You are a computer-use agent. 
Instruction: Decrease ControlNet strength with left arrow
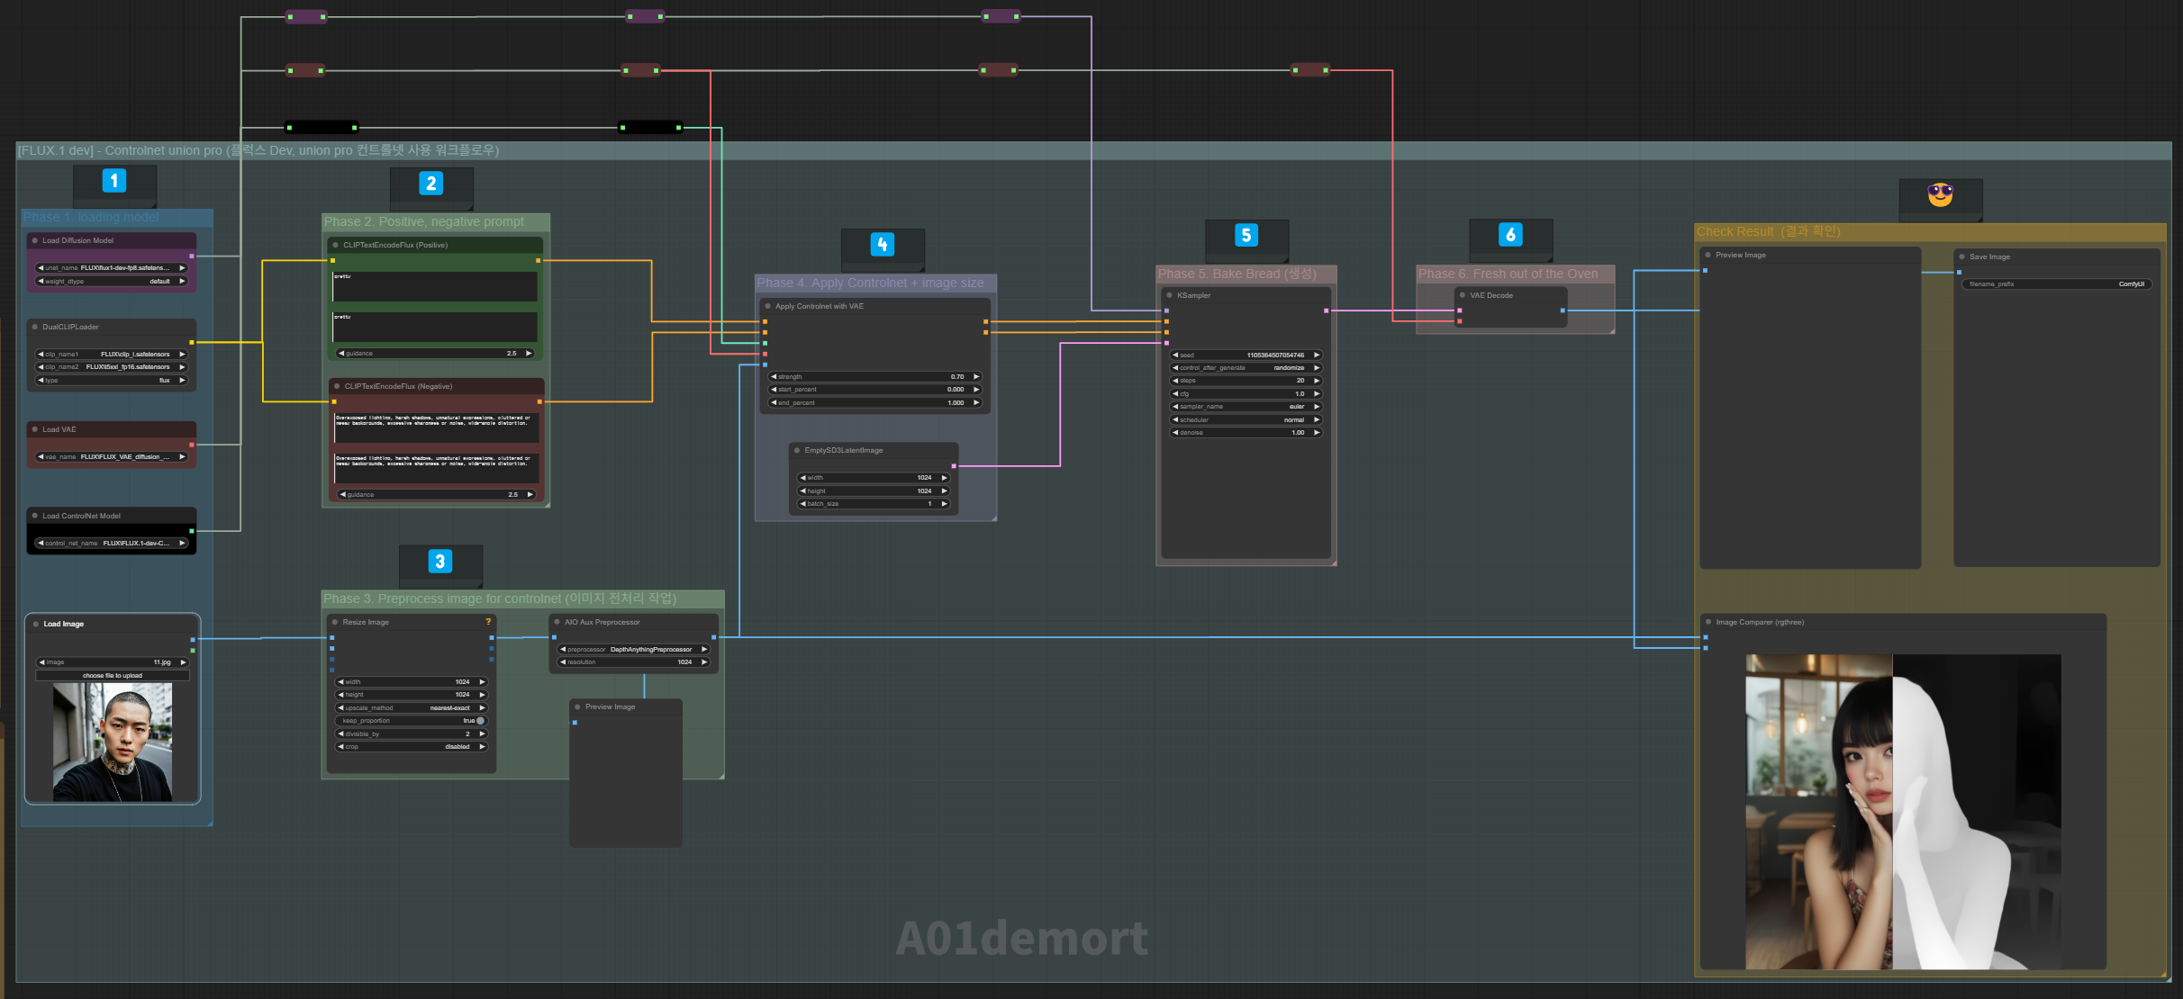774,376
